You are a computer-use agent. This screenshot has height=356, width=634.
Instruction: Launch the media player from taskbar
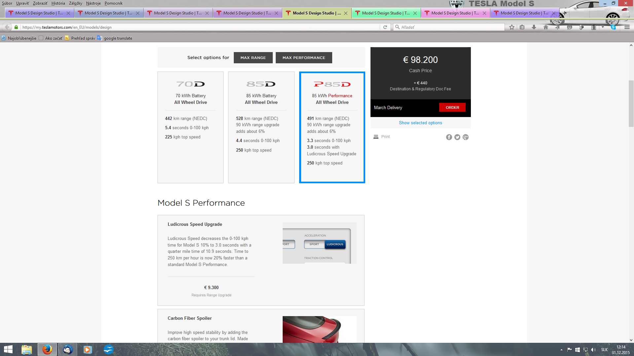coord(88,349)
